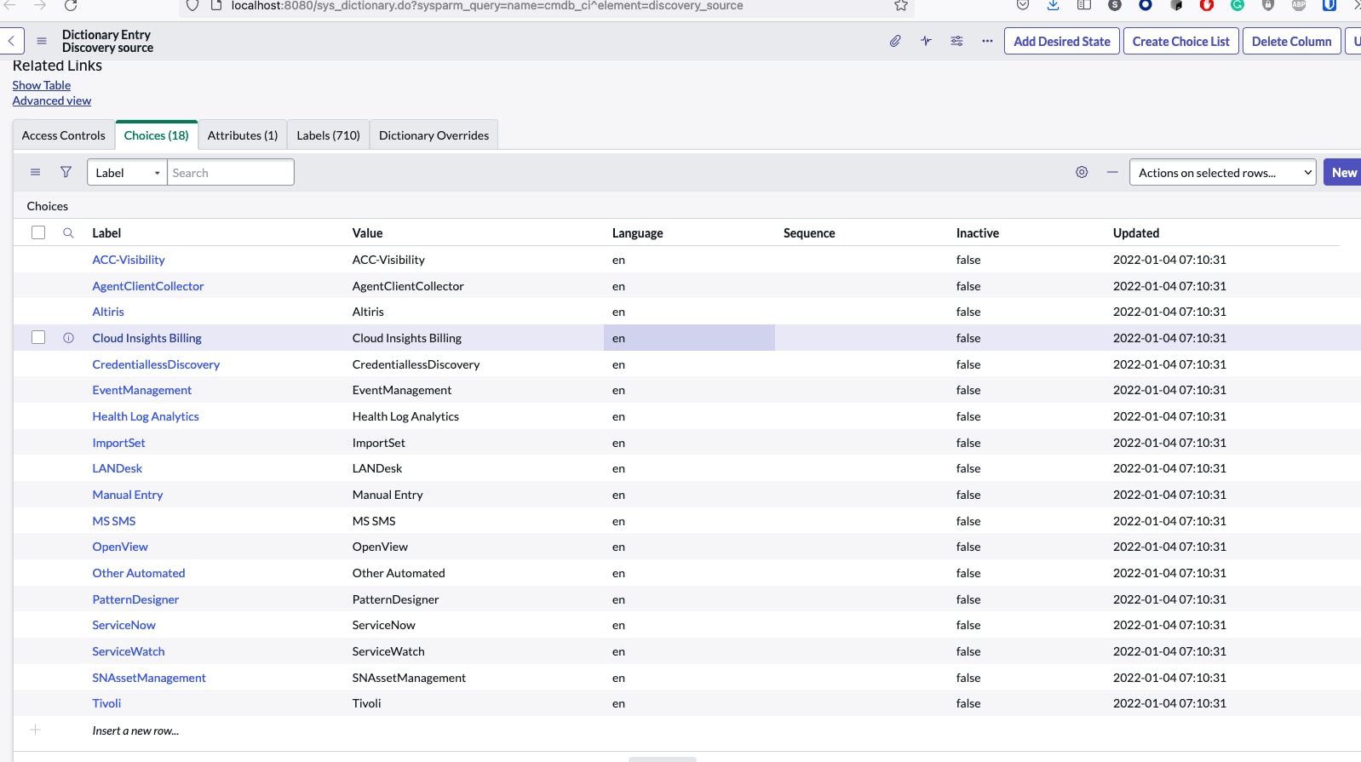Click the back arrow beside Dictionary Entry

coord(11,41)
